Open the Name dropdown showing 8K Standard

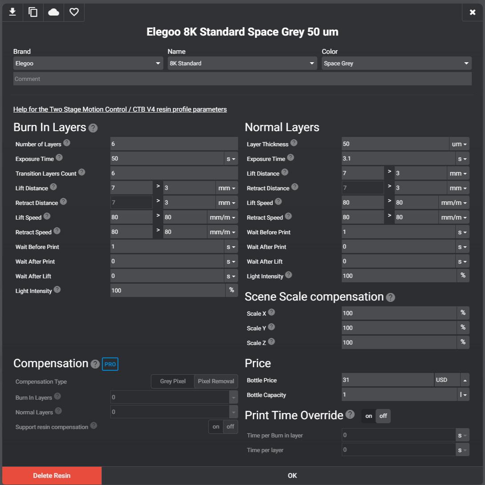242,64
